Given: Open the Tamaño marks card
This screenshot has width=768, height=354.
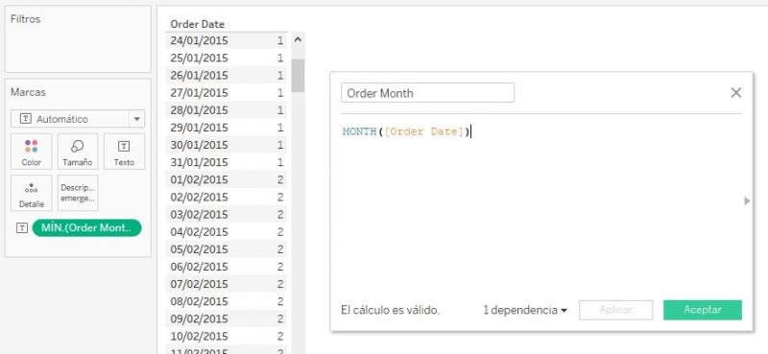Looking at the screenshot, I should point(78,152).
